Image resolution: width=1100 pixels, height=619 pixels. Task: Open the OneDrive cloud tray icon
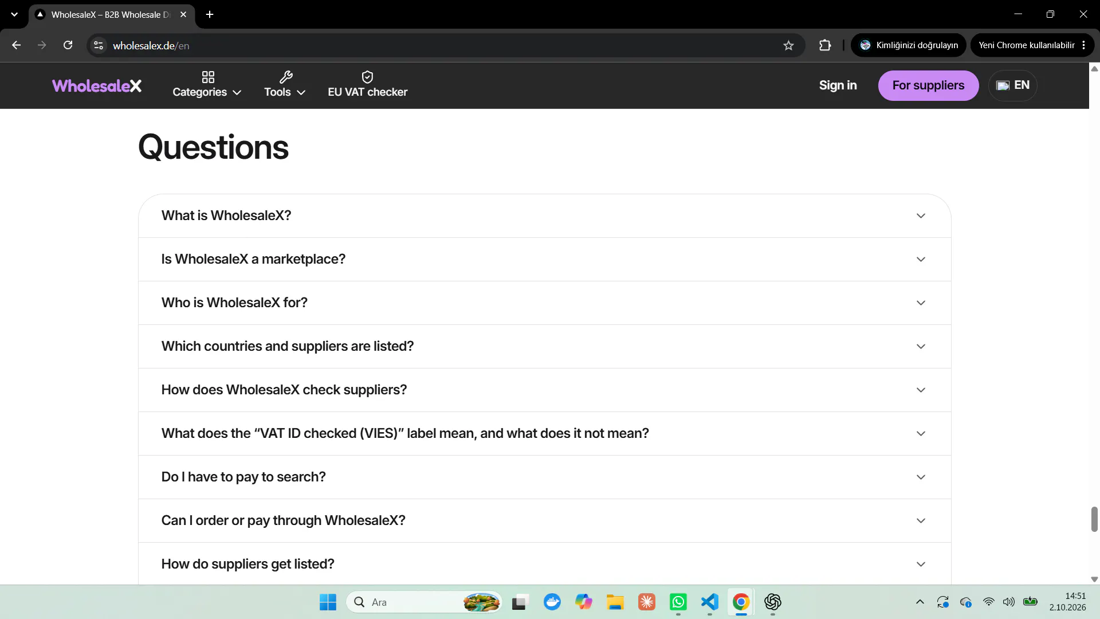pos(966,602)
